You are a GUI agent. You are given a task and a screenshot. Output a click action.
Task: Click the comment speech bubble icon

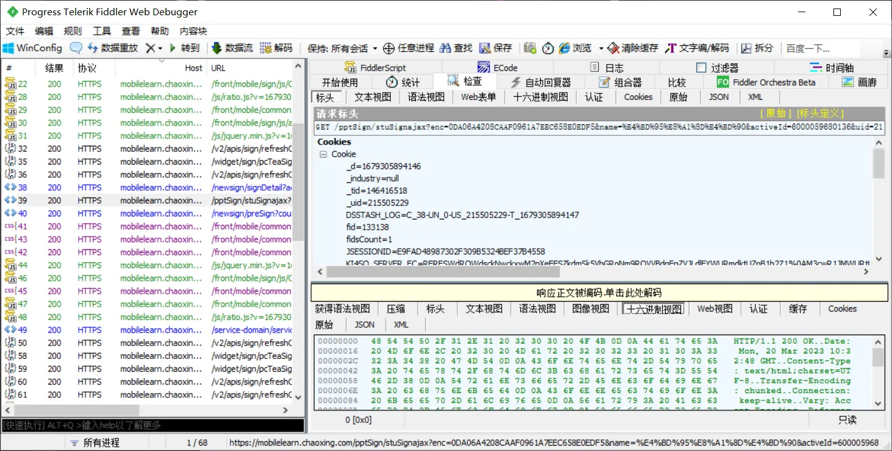76,48
